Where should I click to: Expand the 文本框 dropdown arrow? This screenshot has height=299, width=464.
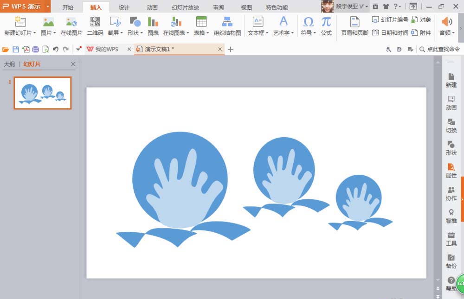point(267,33)
